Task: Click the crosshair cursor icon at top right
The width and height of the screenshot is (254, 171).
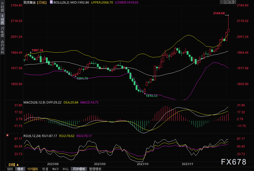Action: pos(222,2)
